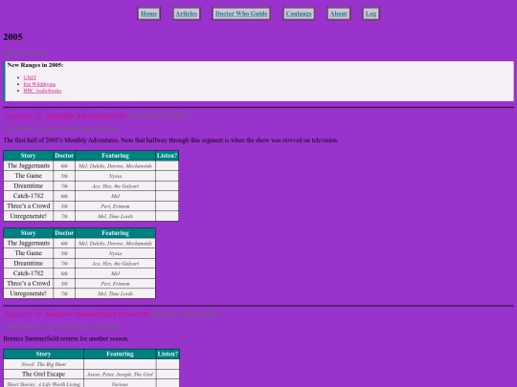Select The Grel Escape story

coord(43,375)
